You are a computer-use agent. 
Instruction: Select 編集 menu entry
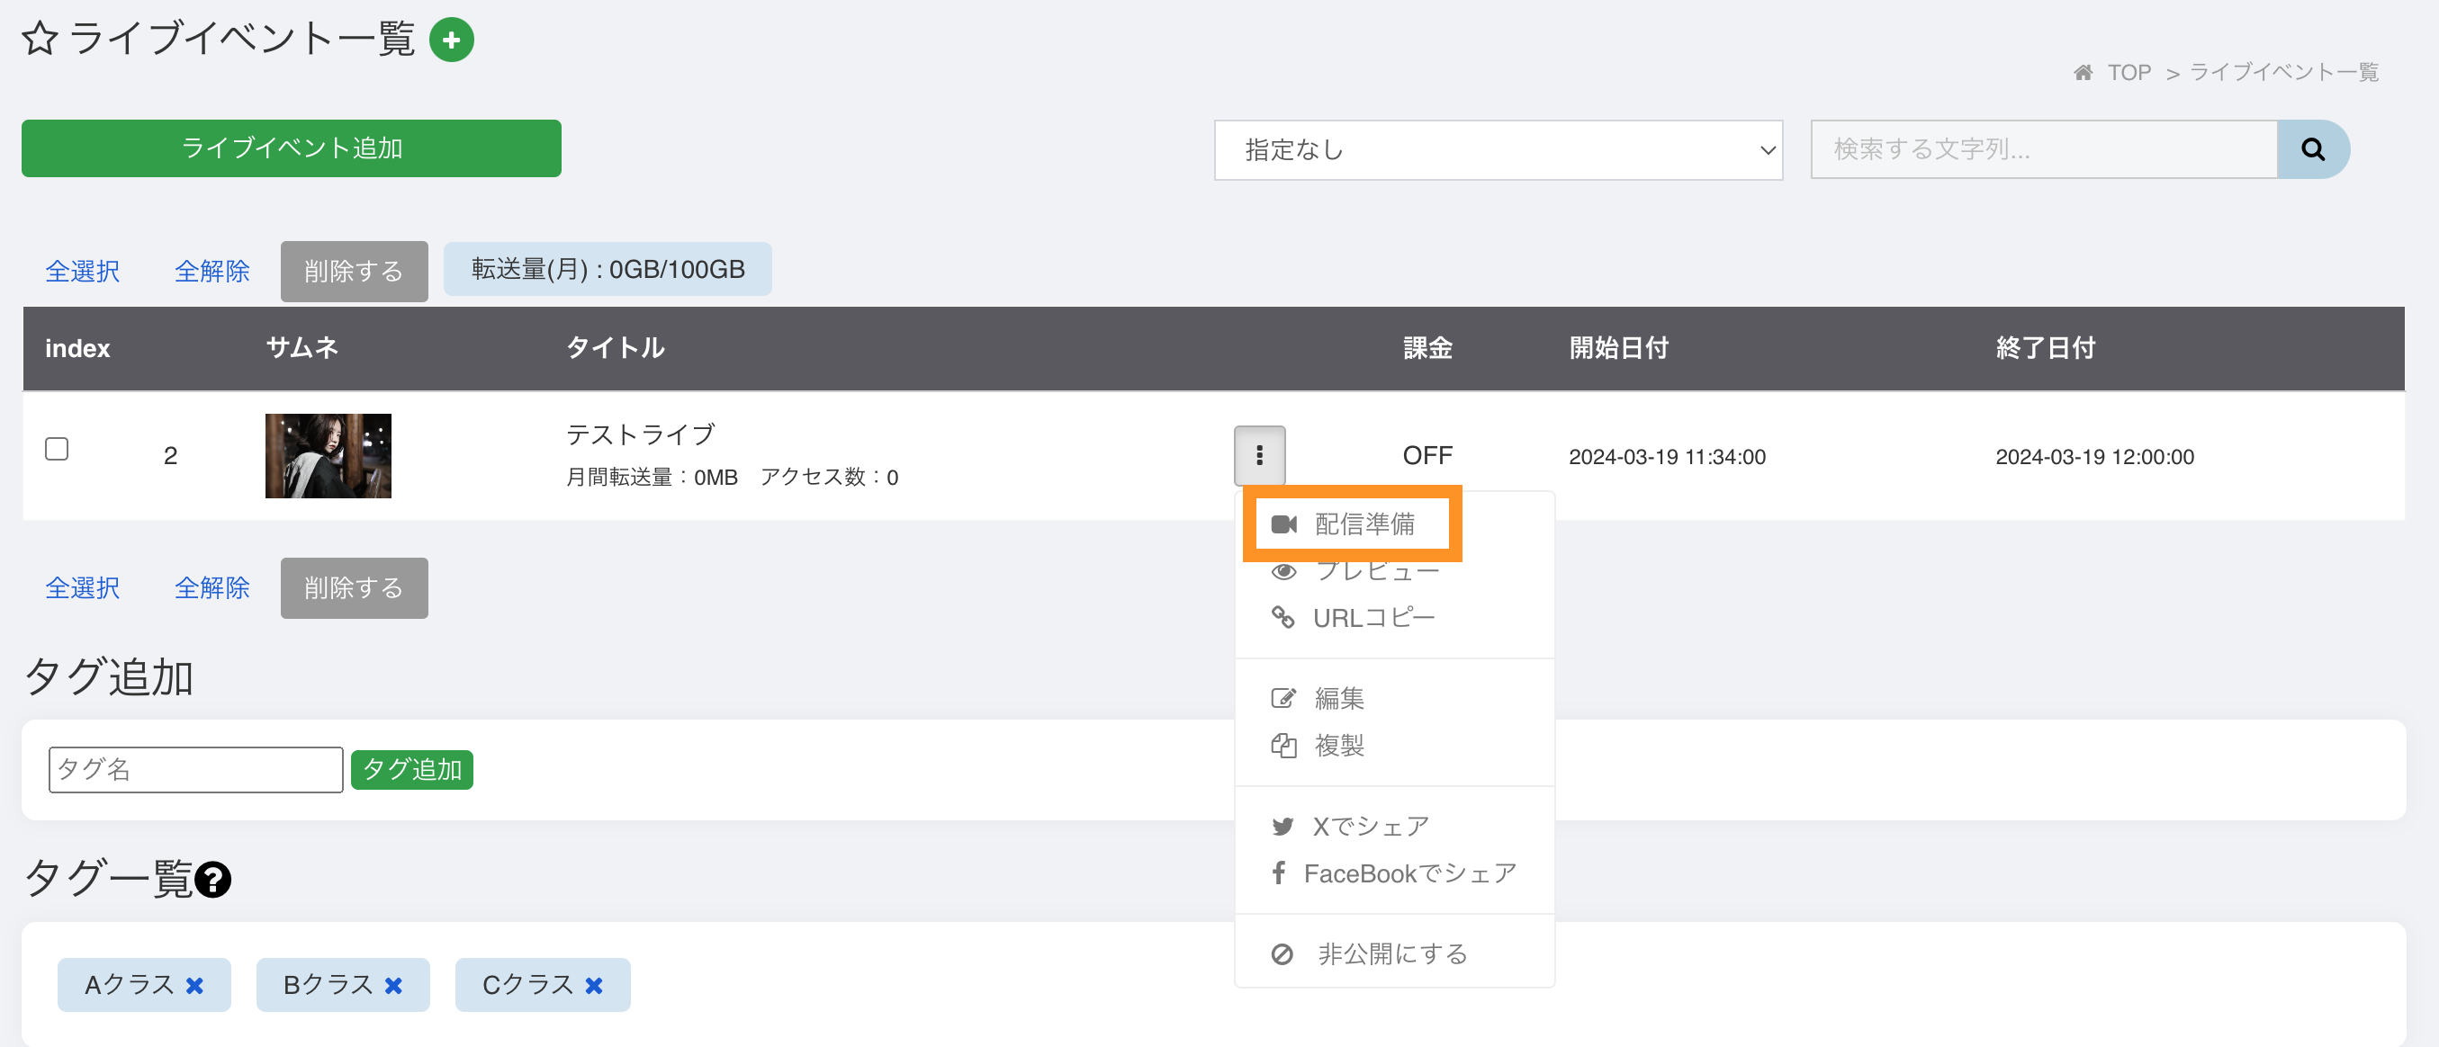(1338, 698)
